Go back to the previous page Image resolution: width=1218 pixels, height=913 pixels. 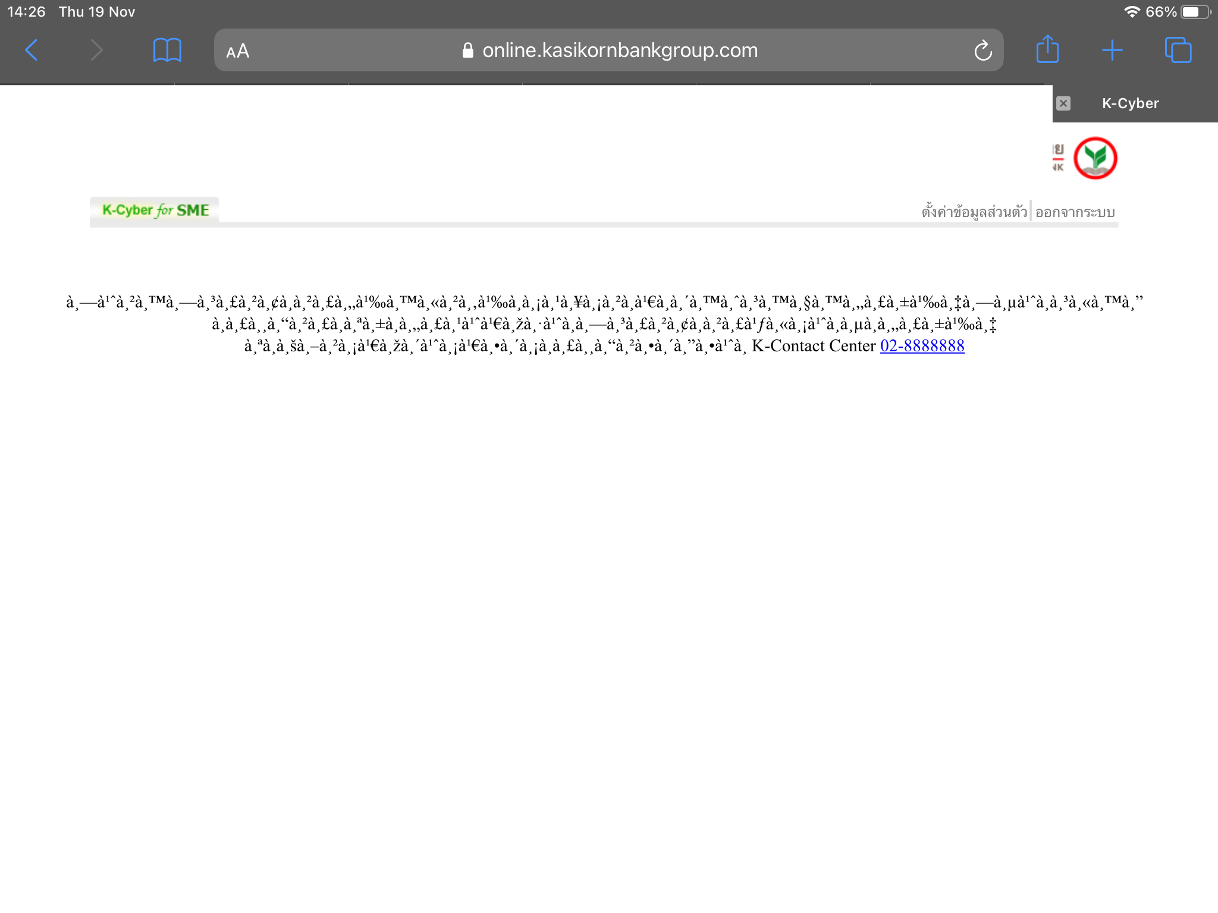pos(32,51)
